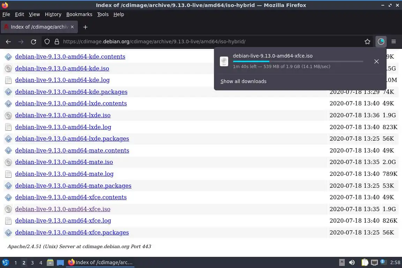Open debian-live-9.13.0-amd64-kde.log link
This screenshot has width=402, height=268.
pyautogui.click(x=62, y=80)
